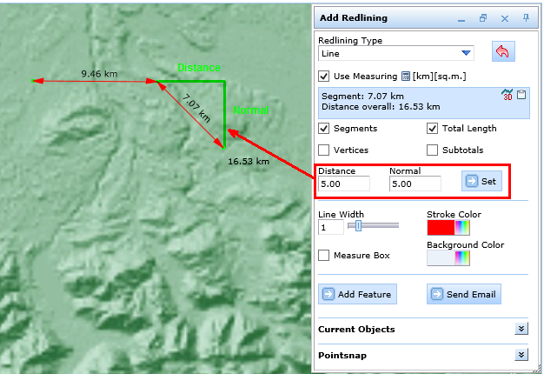The height and width of the screenshot is (374, 544).
Task: Click the Normal input field
Action: pyautogui.click(x=415, y=184)
